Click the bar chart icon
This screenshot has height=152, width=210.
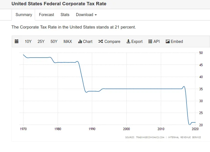click(80, 42)
